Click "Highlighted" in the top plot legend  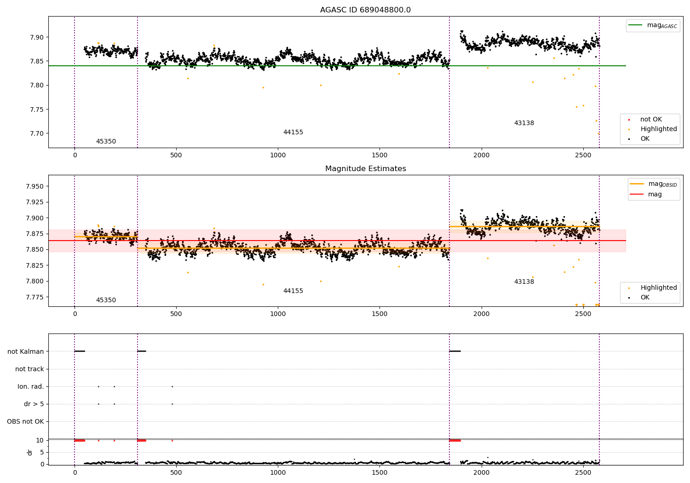pos(659,129)
